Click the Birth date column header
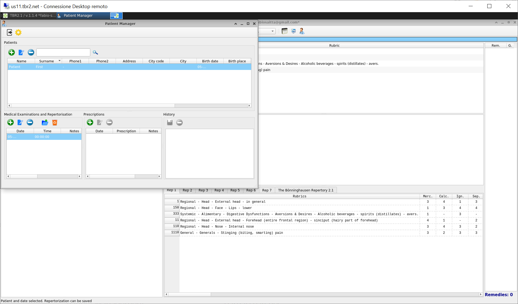The height and width of the screenshot is (304, 518). click(x=210, y=61)
